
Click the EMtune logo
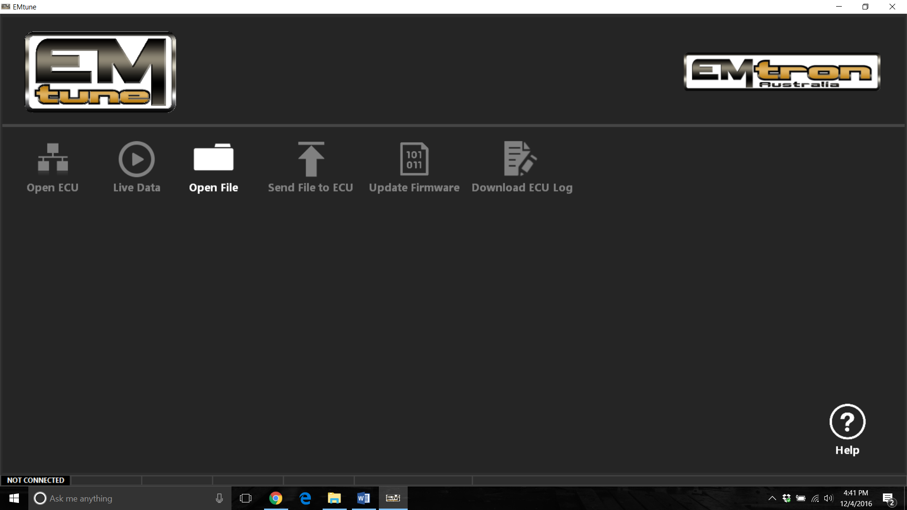(101, 72)
